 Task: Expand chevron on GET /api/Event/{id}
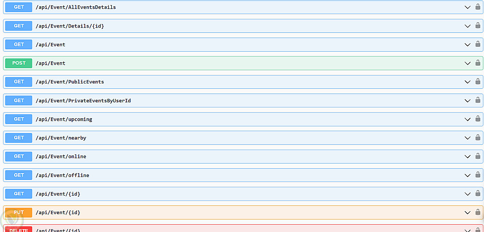[x=468, y=194]
